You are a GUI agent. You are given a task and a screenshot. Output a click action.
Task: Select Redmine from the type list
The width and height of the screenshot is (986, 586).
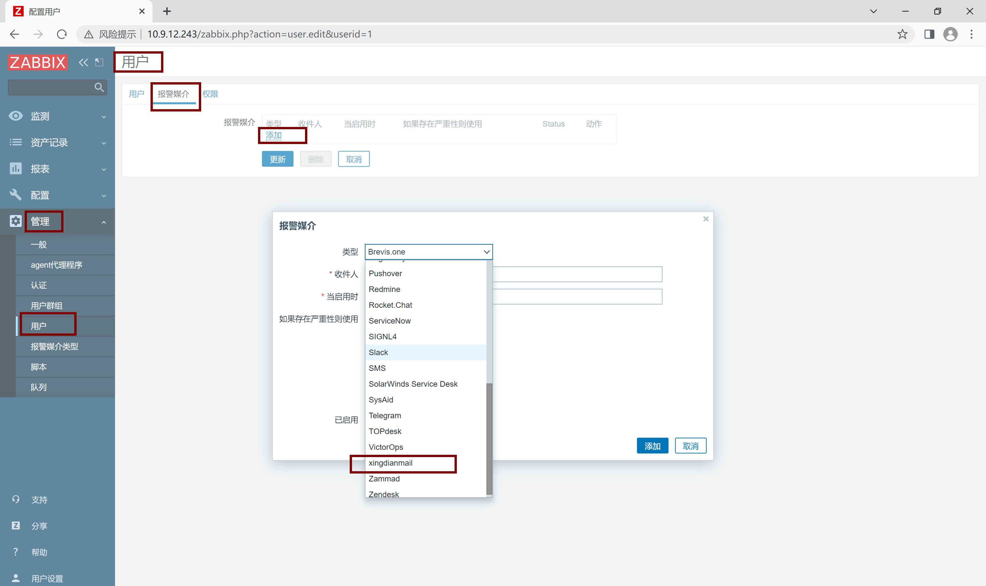(x=426, y=289)
